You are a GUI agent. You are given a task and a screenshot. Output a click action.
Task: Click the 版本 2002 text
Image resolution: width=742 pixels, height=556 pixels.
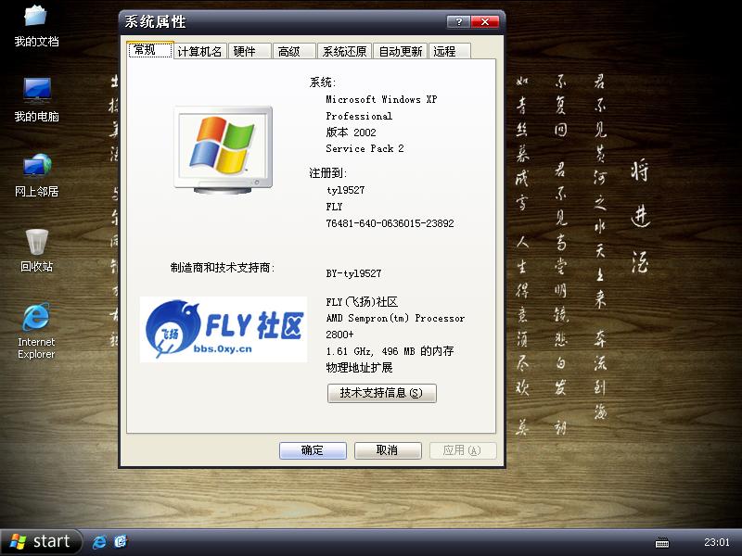click(x=352, y=133)
